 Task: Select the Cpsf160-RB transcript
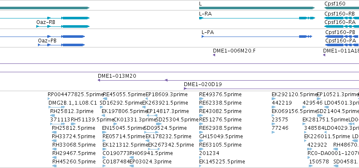pyautogui.click(x=342, y=18)
